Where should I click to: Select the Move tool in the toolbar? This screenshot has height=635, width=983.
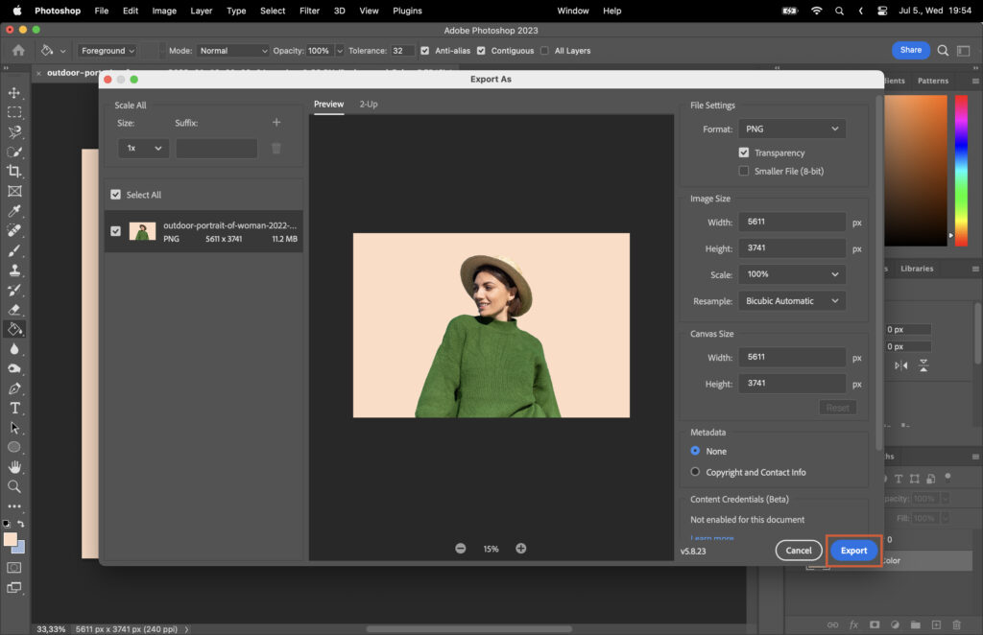[x=13, y=94]
